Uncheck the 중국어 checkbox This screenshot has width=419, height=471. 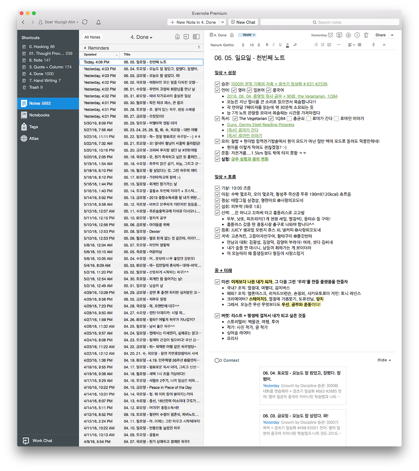pos(269,90)
